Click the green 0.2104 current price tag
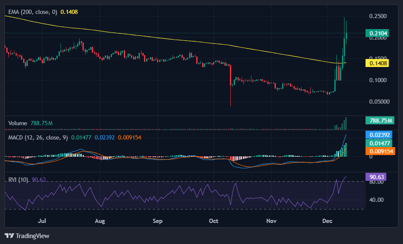Viewport: 403px width, 244px height. click(x=379, y=33)
